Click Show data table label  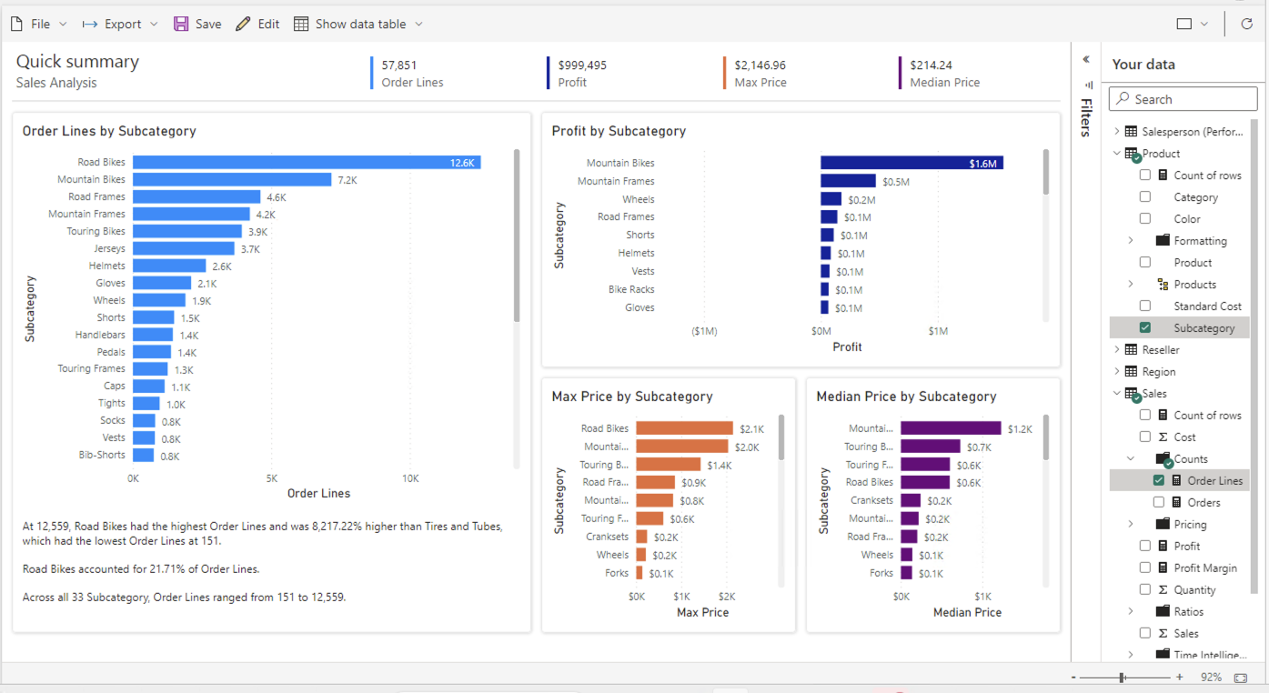point(361,25)
